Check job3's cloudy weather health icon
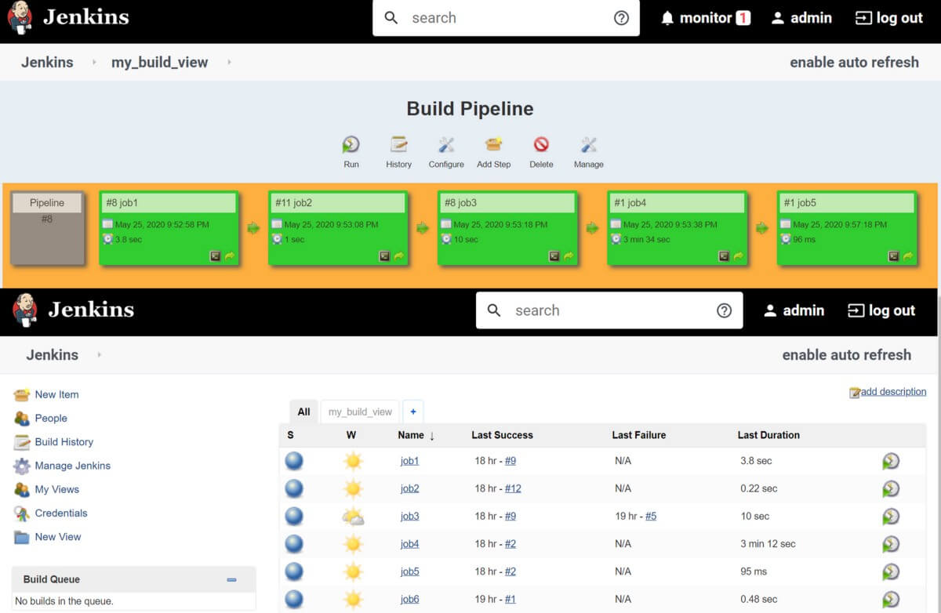Image resolution: width=941 pixels, height=613 pixels. 352,516
